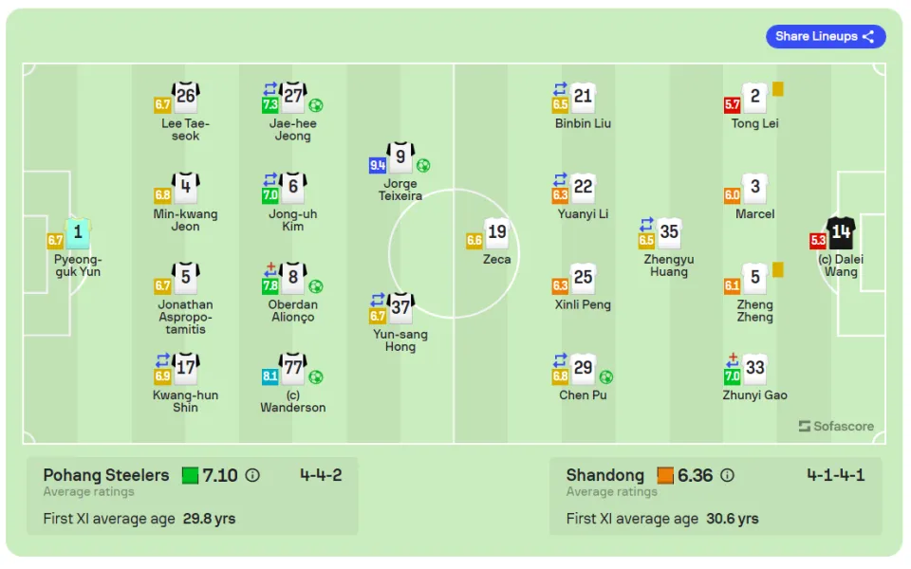Open the Chen Pu player name

click(583, 395)
